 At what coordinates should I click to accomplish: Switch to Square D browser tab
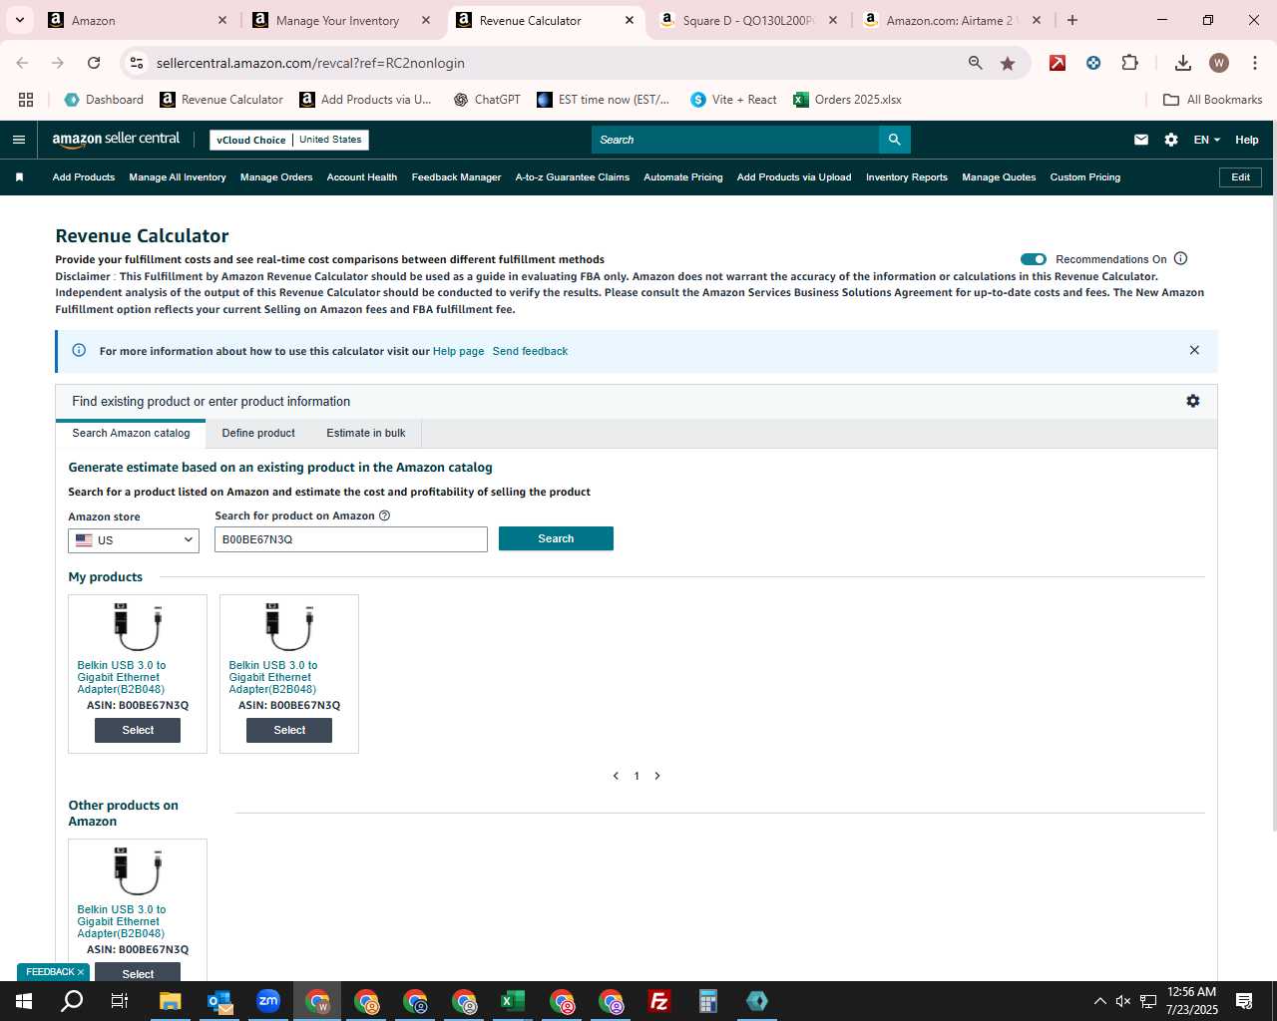[x=748, y=20]
